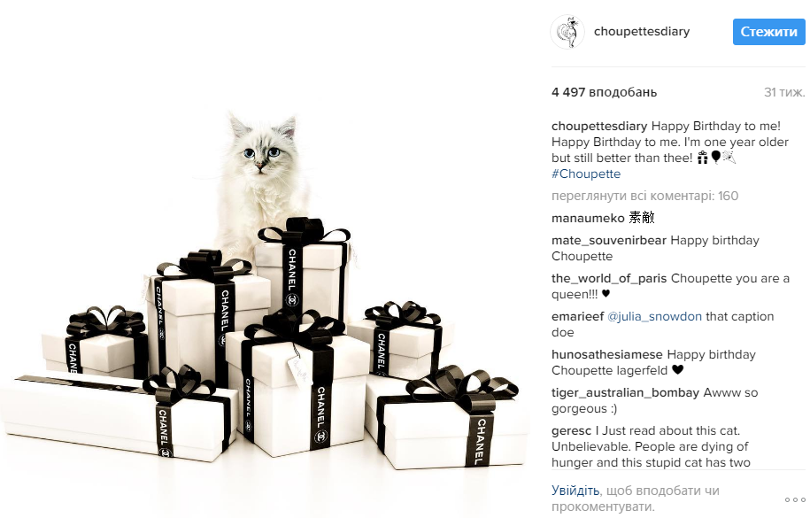Click the Стежити follow button

[x=768, y=32]
